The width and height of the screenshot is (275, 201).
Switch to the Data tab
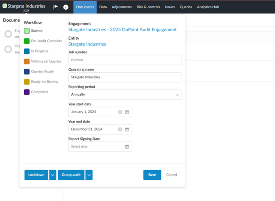click(103, 7)
